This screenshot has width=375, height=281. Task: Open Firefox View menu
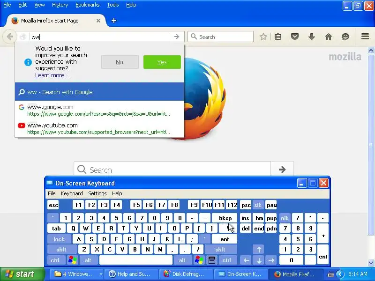point(39,5)
